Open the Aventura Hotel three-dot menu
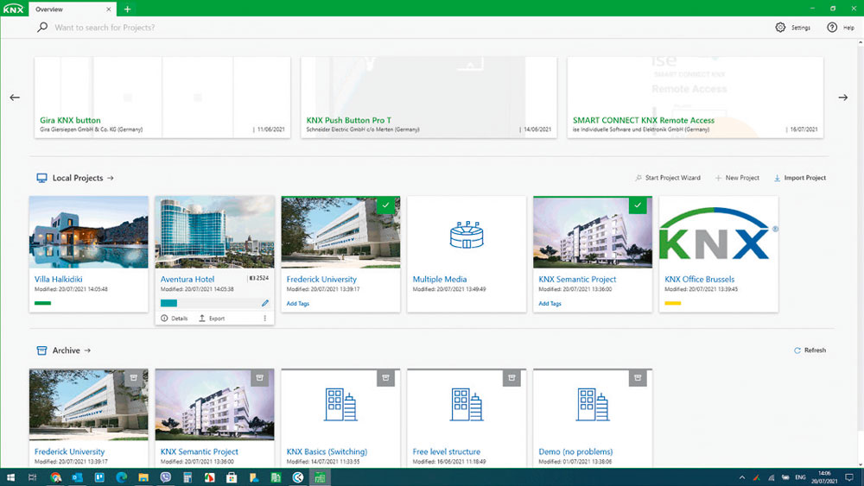This screenshot has height=486, width=864. click(264, 319)
